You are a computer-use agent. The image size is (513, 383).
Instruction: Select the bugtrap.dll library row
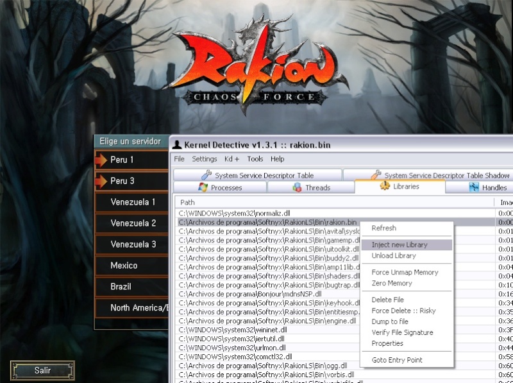[268, 285]
